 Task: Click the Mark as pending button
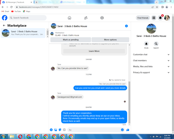(71, 40)
